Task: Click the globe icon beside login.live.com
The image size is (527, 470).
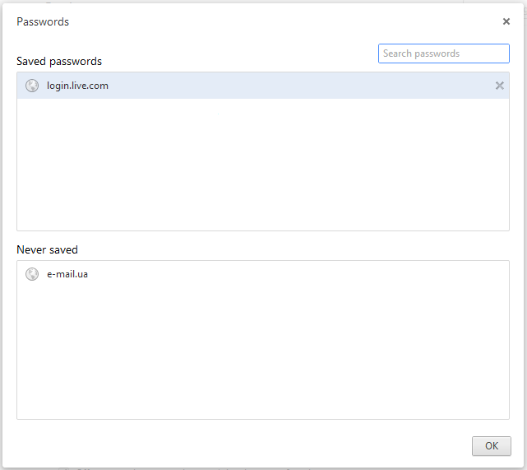Action: tap(32, 86)
